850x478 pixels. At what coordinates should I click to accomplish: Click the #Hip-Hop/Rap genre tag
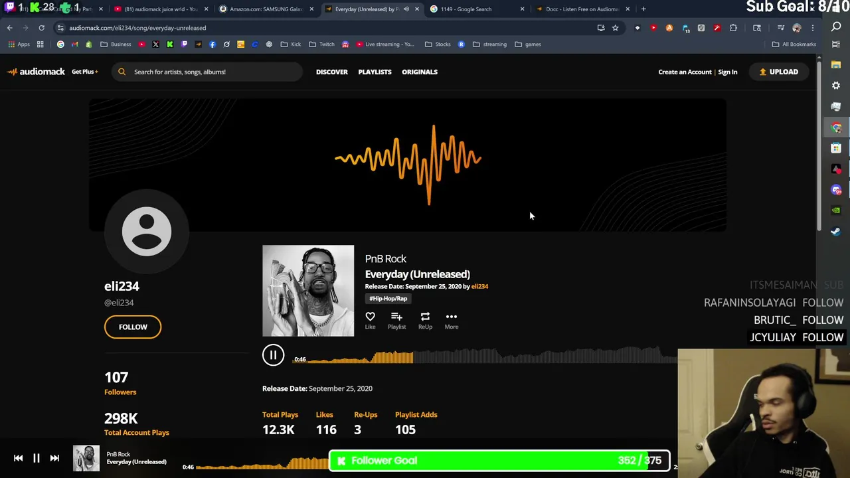[388, 299]
